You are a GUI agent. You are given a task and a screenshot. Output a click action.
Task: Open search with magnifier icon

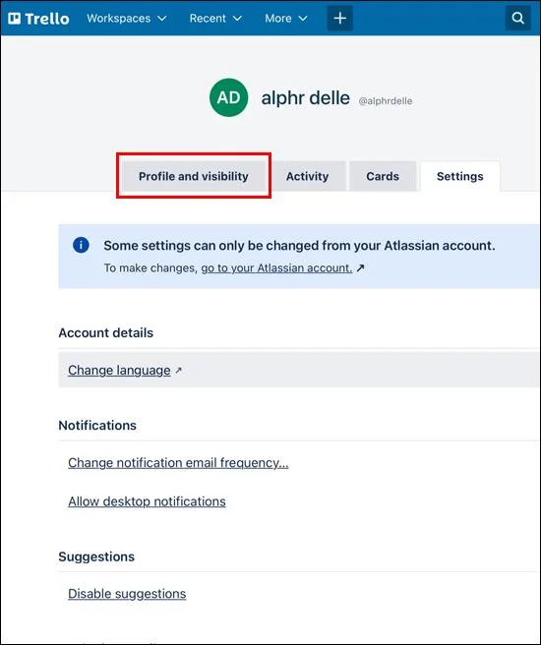(x=517, y=18)
